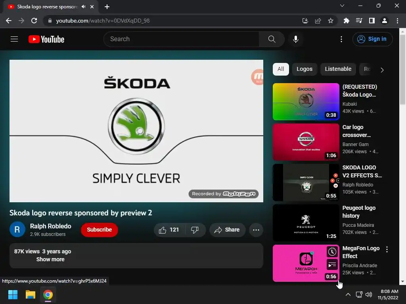Click the page vertical scrollbar thumb
The width and height of the screenshot is (406, 304).
pos(402,69)
